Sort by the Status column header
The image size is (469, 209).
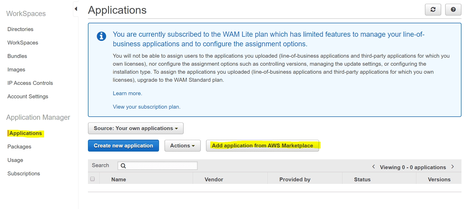362,180
